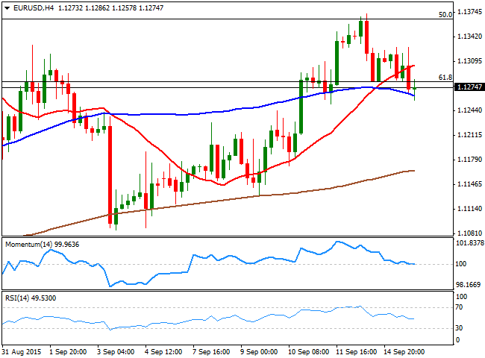Click the 1.13420 price axis value
The height and width of the screenshot is (358, 485).
point(469,37)
